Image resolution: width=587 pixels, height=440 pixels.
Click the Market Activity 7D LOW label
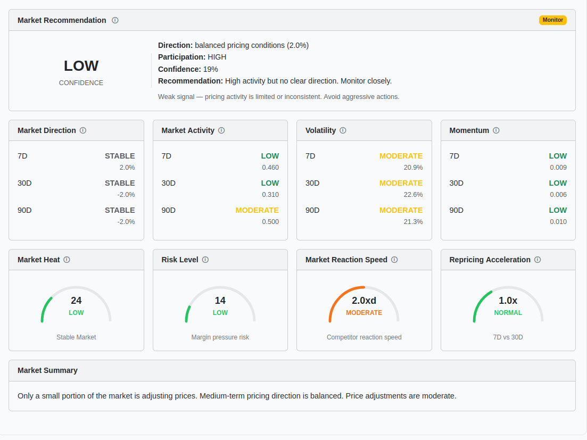point(270,156)
